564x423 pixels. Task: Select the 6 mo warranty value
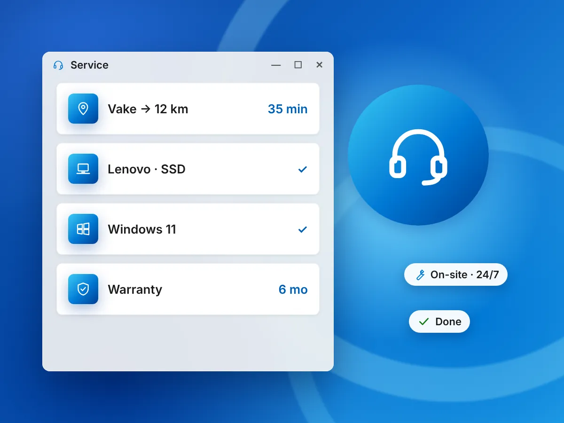[x=293, y=290]
